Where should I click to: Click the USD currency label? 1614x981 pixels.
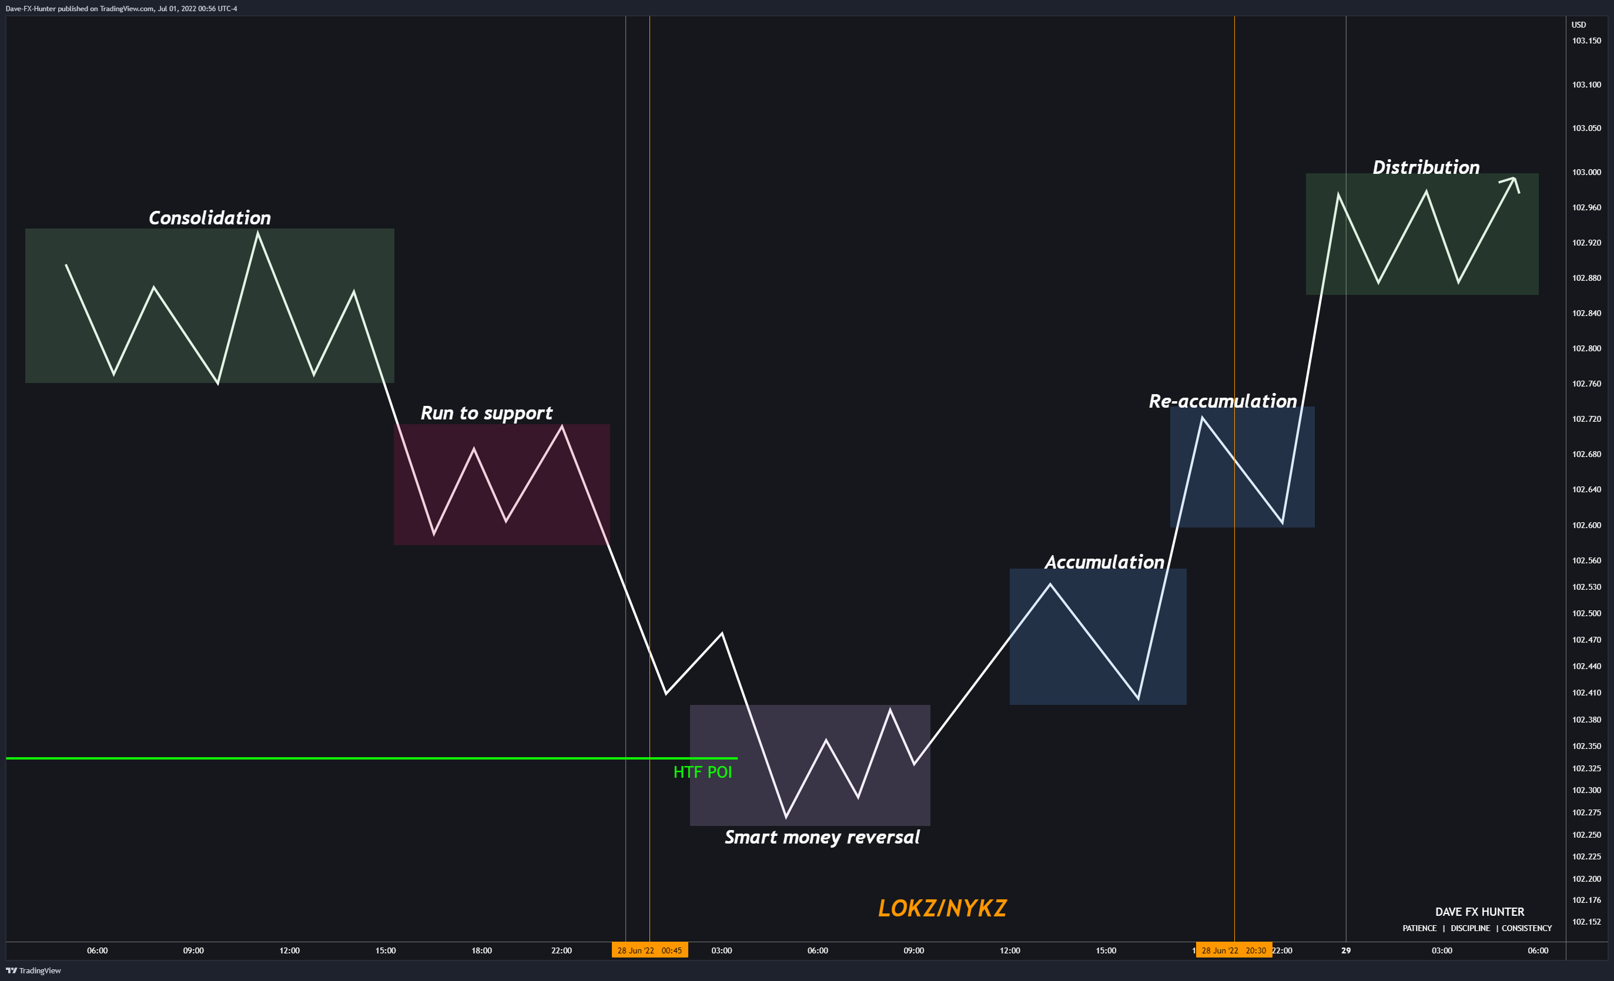click(x=1579, y=25)
